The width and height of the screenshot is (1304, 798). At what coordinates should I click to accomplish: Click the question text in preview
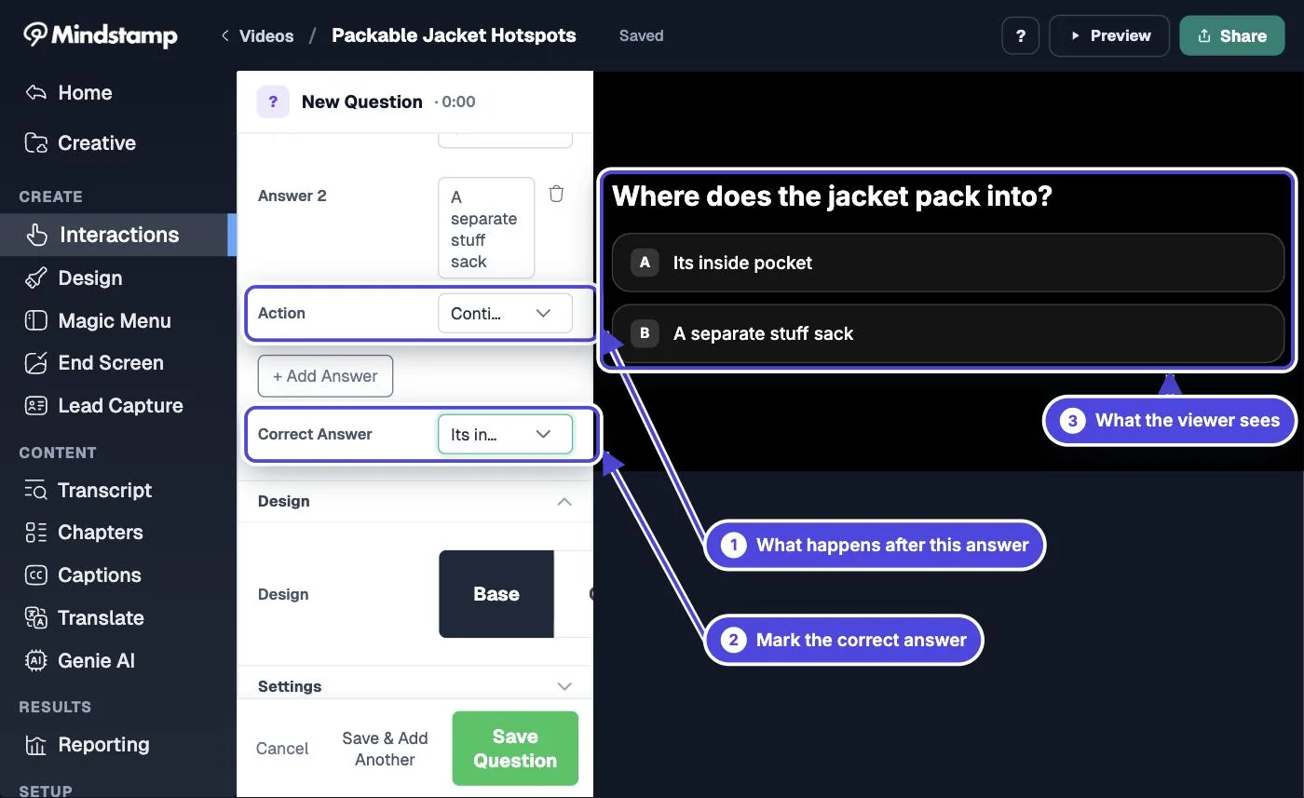point(832,196)
